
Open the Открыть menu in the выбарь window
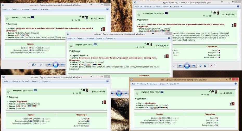(x=110, y=38)
